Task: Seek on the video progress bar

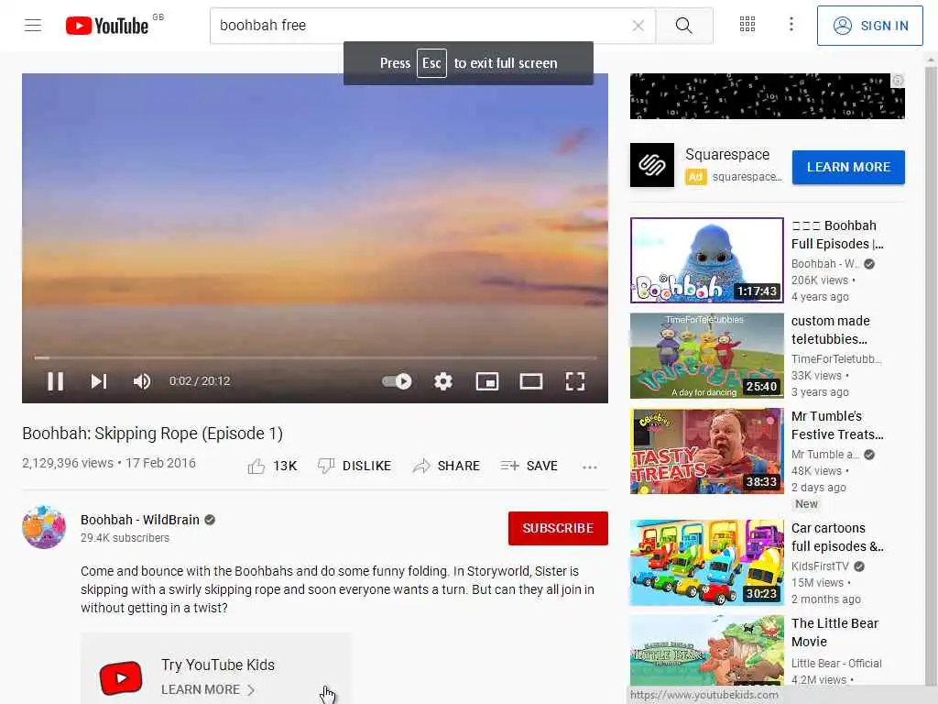Action: tap(315, 357)
